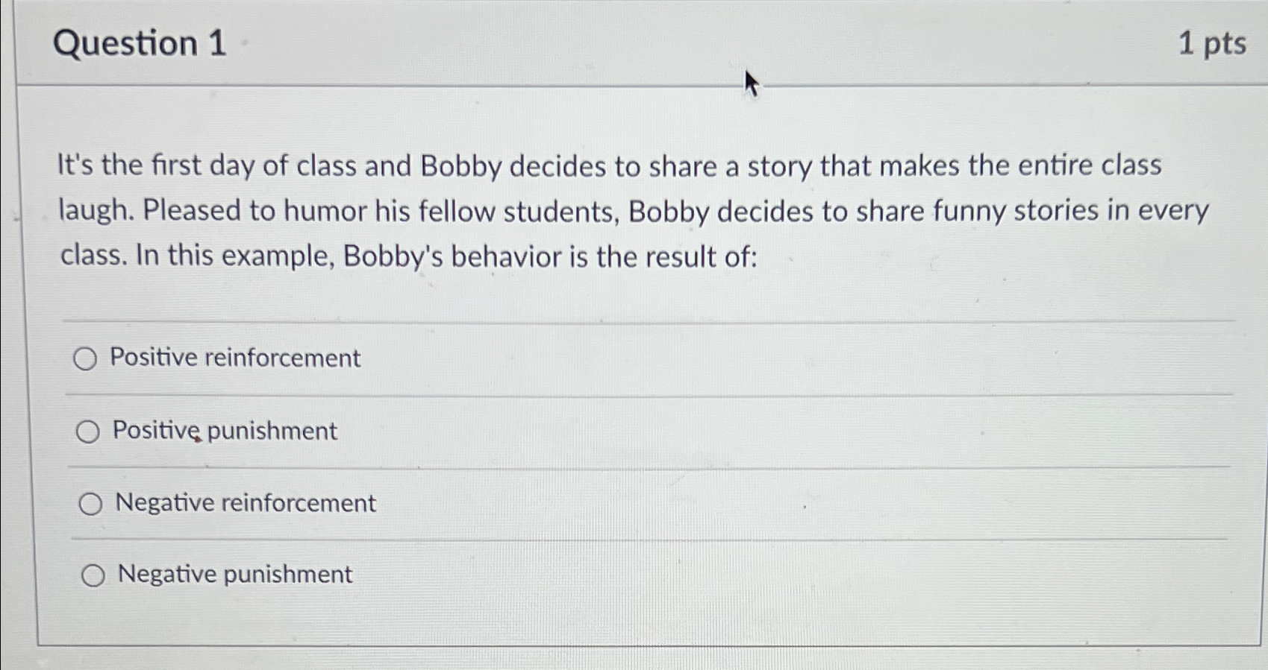Click the phrase Bobby's behavior in the prompt
The image size is (1268, 670).
tap(449, 256)
